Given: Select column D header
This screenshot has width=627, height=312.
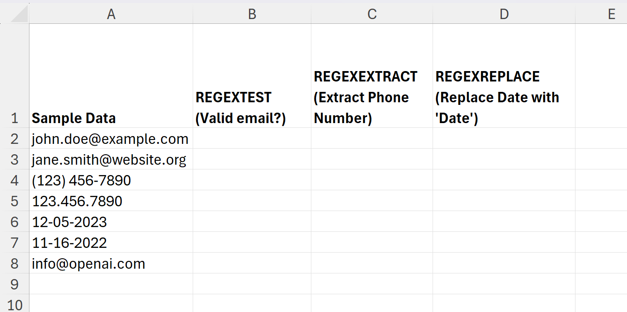Looking at the screenshot, I should (504, 14).
